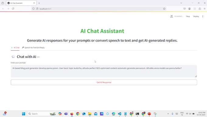Click the Deploy button

196,16
